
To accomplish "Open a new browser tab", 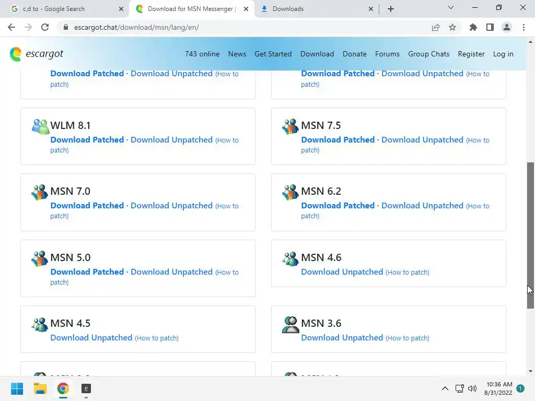I will pyautogui.click(x=391, y=9).
